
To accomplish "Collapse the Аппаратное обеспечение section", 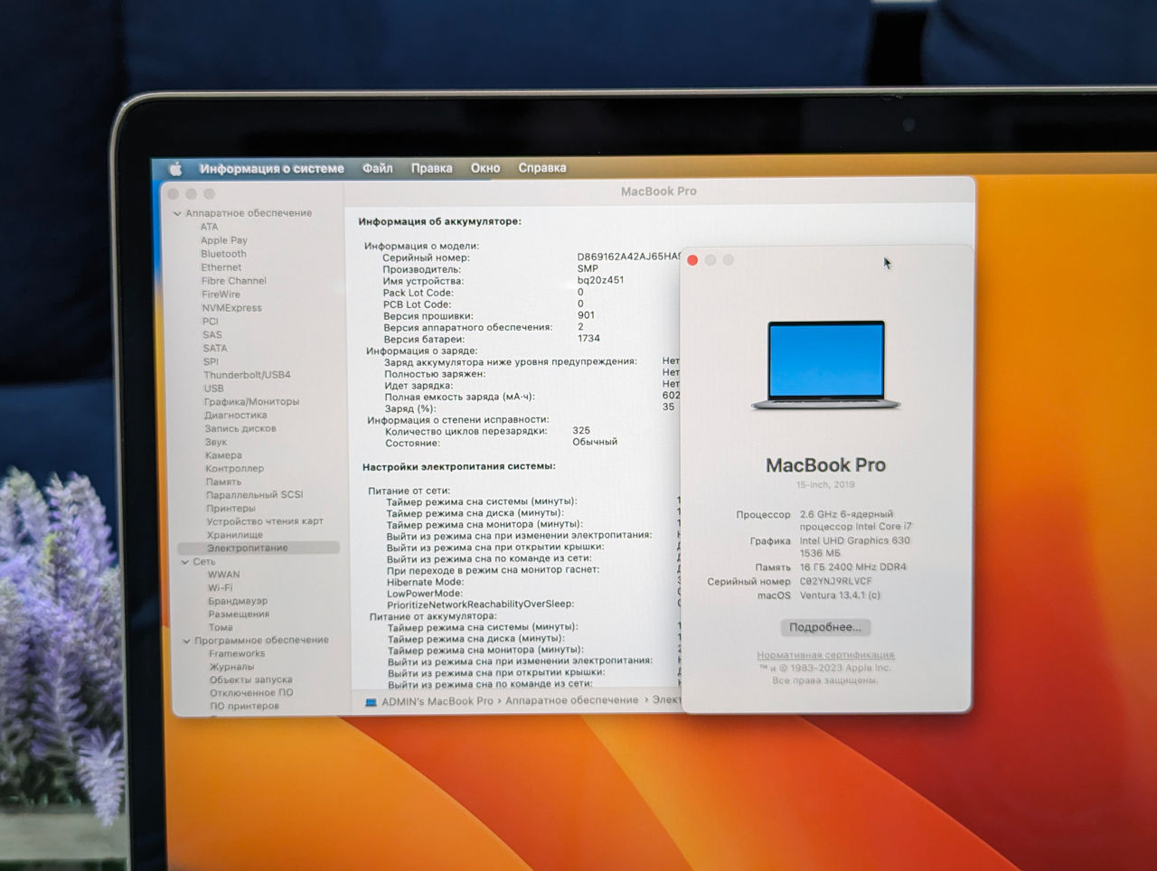I will [177, 213].
